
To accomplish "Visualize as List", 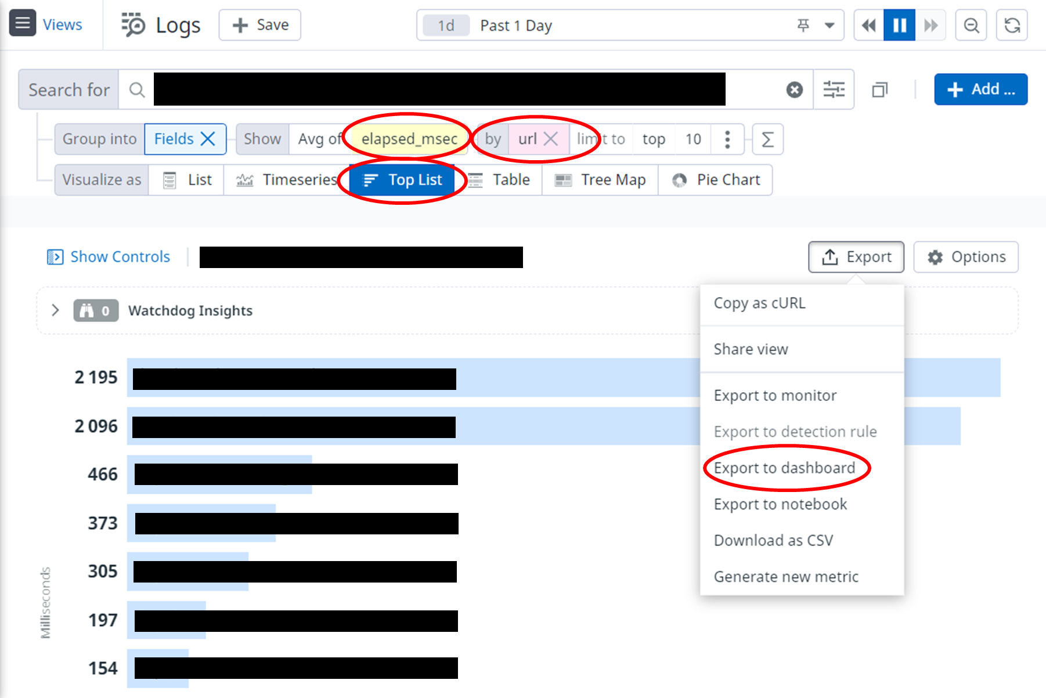I will [x=186, y=180].
